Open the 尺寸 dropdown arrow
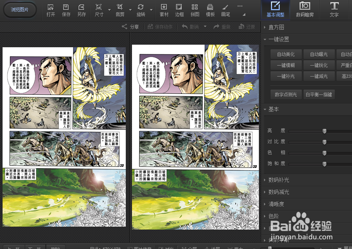This screenshot has width=352, height=249. (109, 10)
